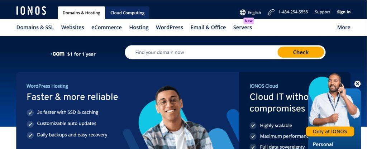Click the checkmark beside Highly scalable
This screenshot has width=367, height=149.
[253, 126]
